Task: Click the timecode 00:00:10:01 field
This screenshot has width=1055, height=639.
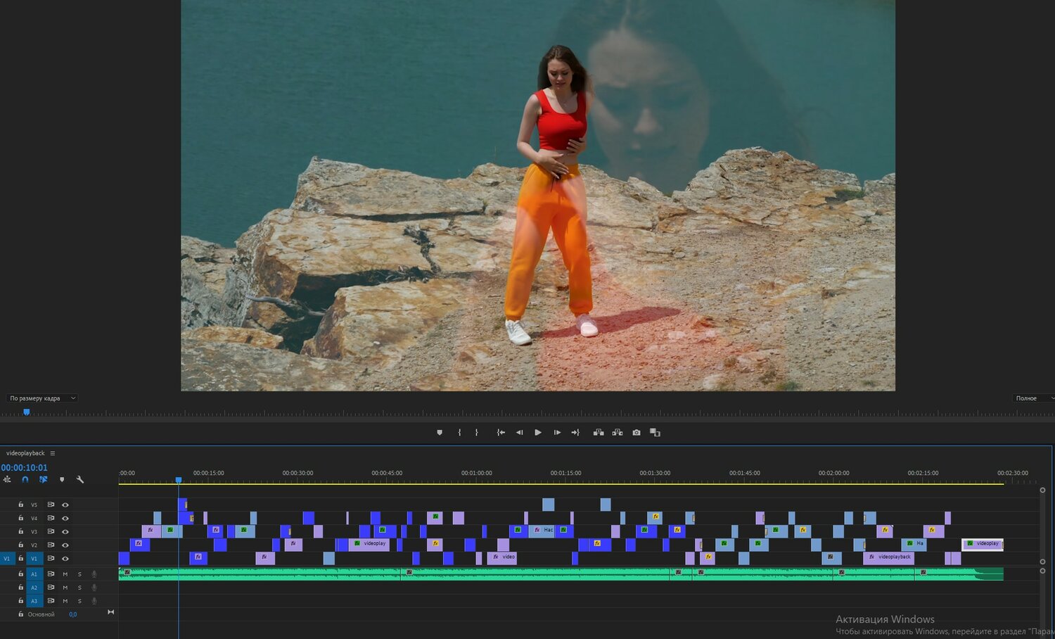Action: (24, 467)
